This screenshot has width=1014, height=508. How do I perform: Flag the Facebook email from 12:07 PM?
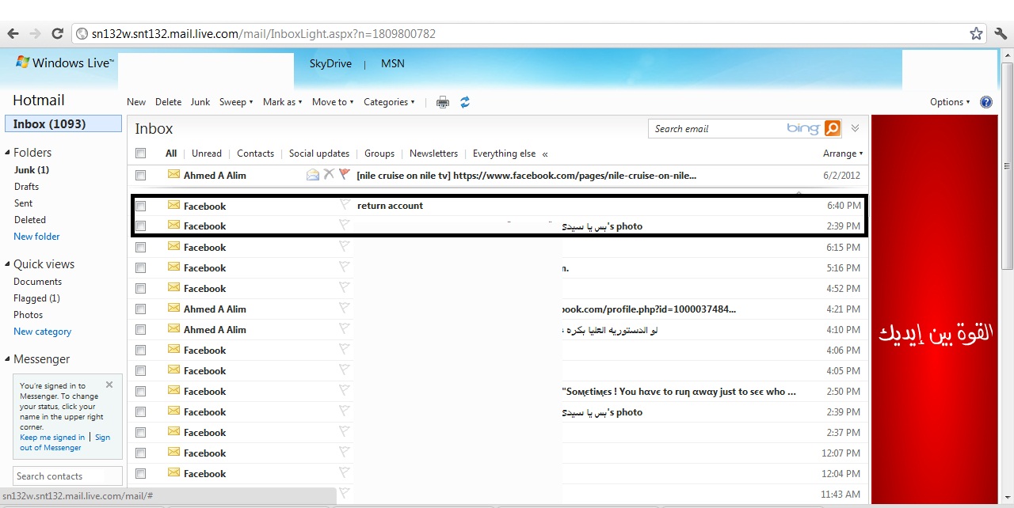[344, 453]
